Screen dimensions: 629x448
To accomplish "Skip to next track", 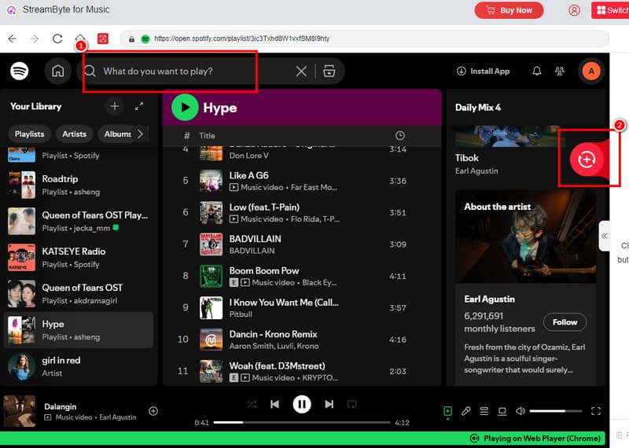I will coord(329,404).
